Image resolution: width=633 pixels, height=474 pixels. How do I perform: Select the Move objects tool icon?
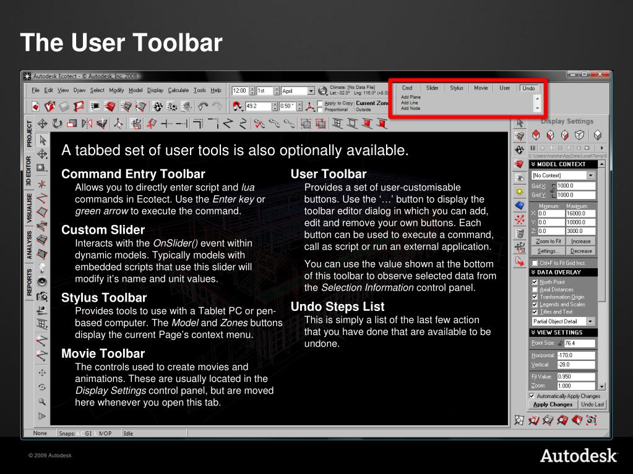click(x=43, y=124)
